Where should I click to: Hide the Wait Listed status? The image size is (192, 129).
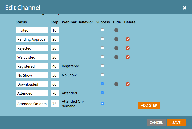pyautogui.click(x=116, y=57)
